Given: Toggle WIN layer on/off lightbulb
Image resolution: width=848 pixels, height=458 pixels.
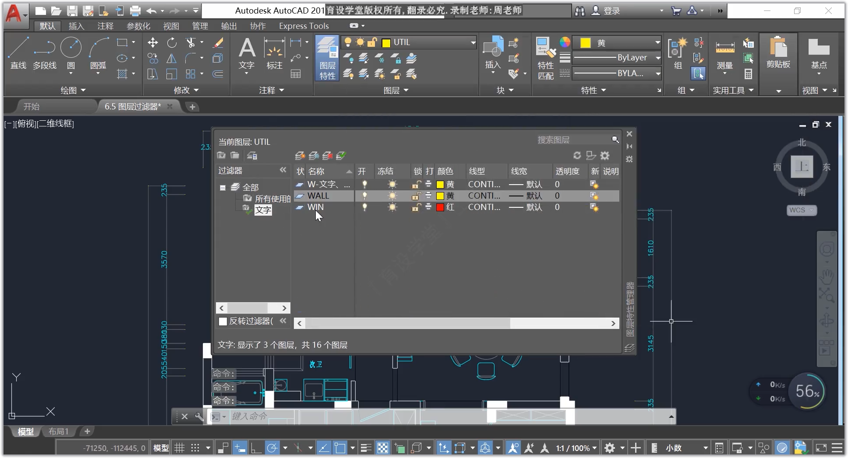Looking at the screenshot, I should 364,207.
